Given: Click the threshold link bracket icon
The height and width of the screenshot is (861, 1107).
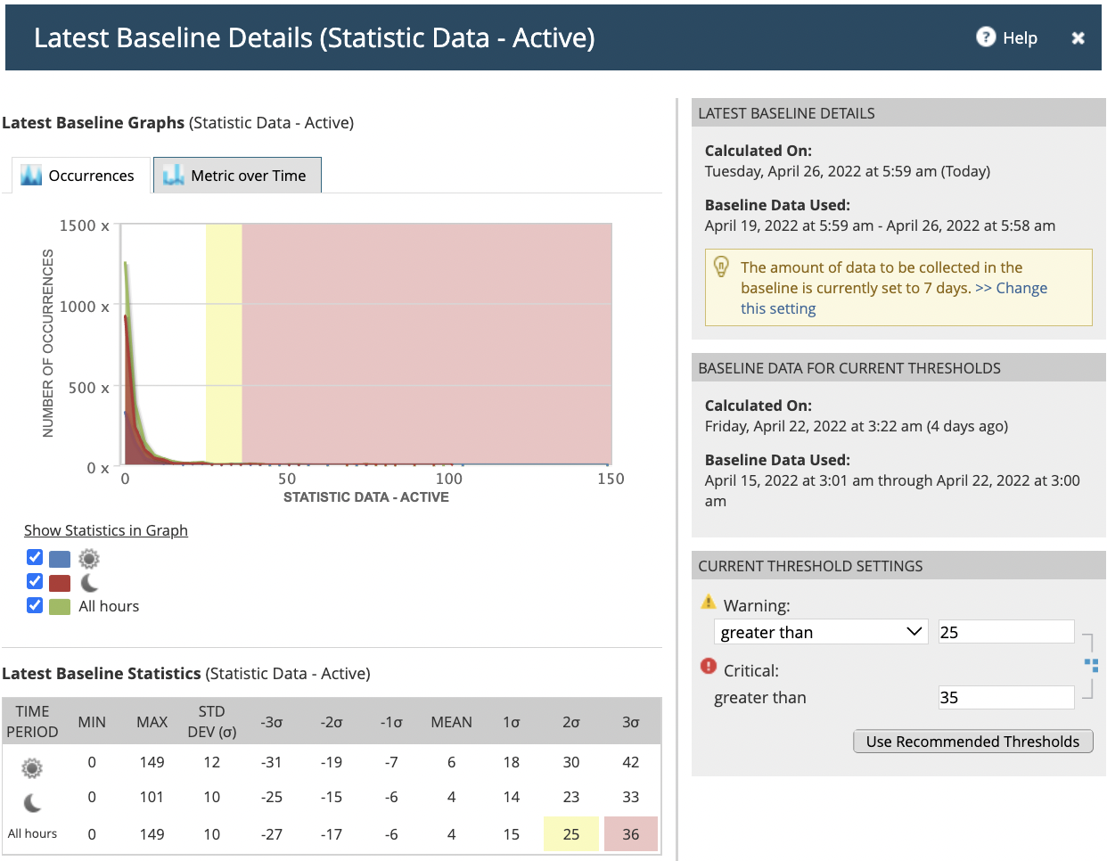Looking at the screenshot, I should pyautogui.click(x=1091, y=665).
